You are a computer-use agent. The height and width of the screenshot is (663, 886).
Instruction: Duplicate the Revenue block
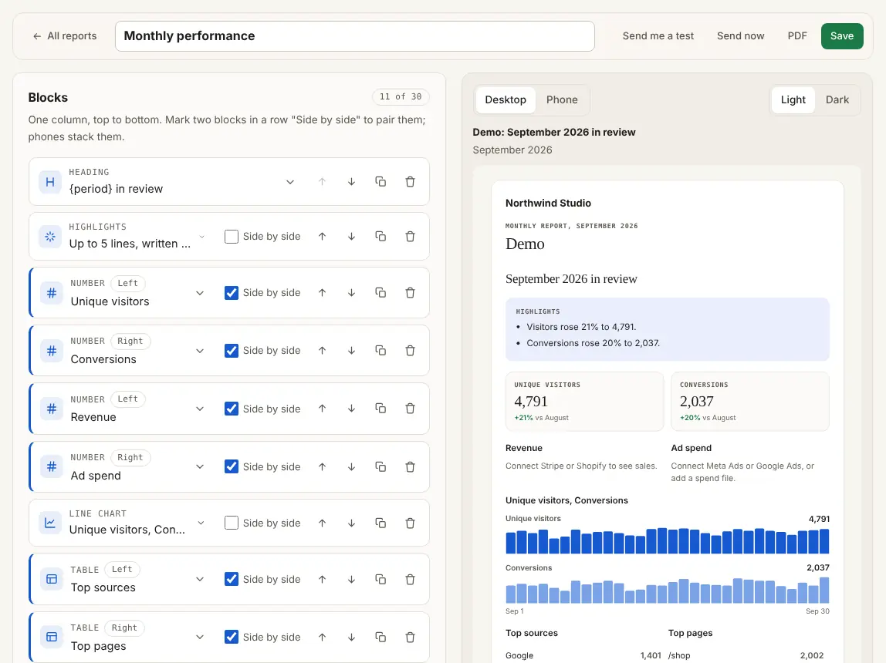pyautogui.click(x=380, y=409)
